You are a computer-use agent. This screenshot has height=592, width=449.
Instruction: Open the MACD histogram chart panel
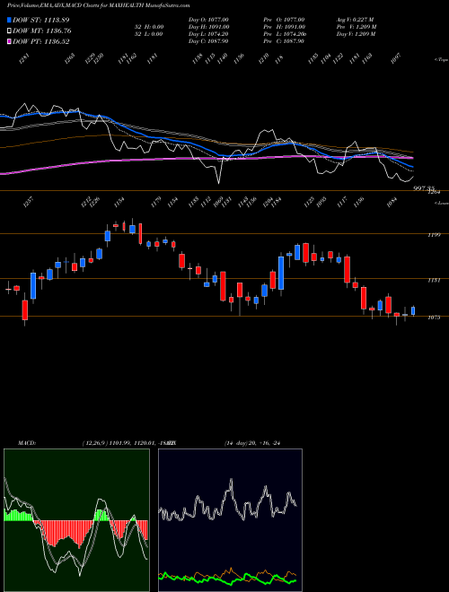click(x=76, y=520)
